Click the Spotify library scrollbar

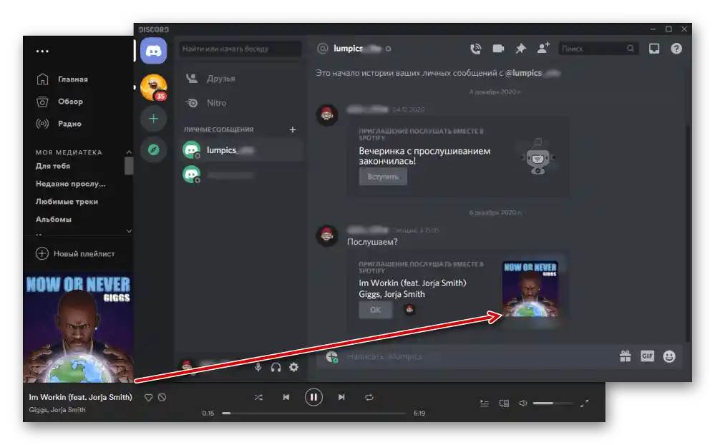tap(129, 165)
